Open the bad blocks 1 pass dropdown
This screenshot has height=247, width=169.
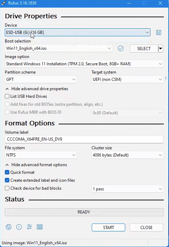(x=127, y=189)
